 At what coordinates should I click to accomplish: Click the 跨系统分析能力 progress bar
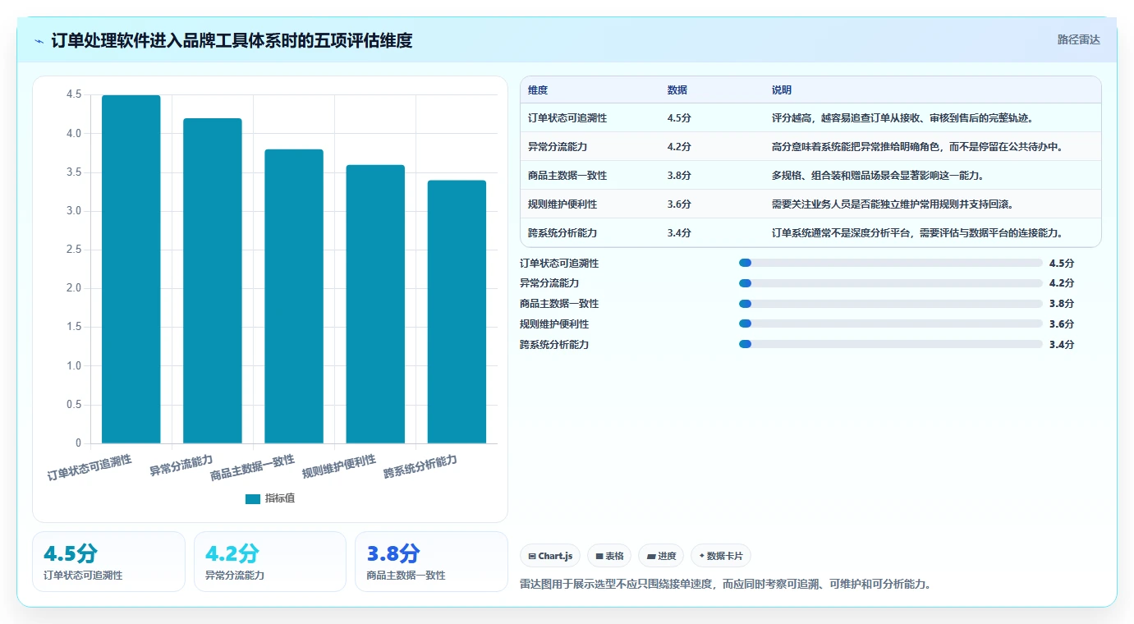click(x=891, y=344)
